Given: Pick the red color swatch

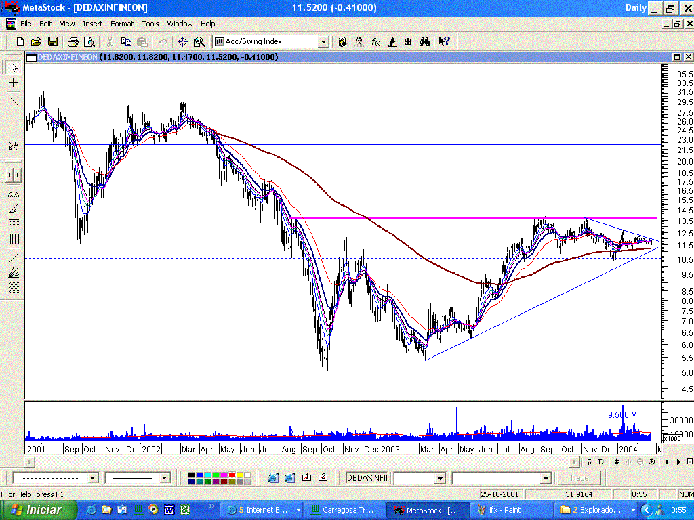Looking at the screenshot, I should point(232,475).
